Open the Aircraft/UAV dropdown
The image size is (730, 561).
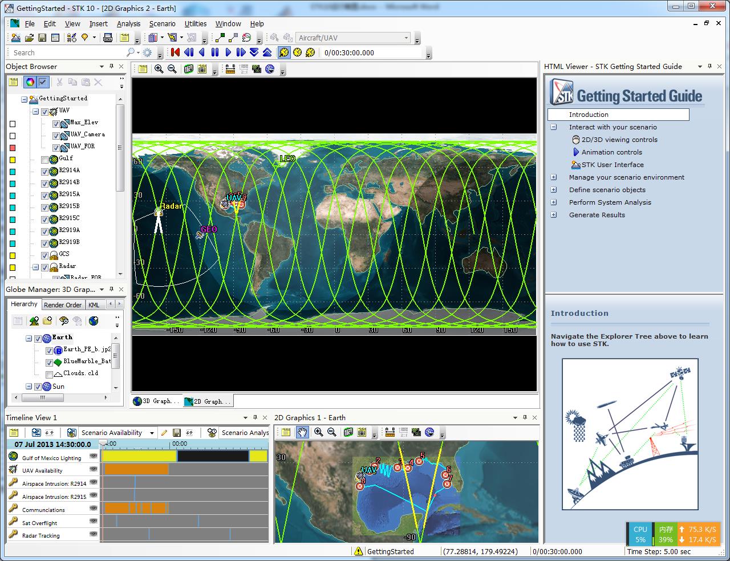point(406,38)
